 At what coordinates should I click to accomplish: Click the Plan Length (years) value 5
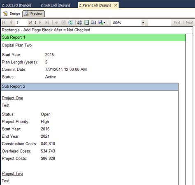46,62
